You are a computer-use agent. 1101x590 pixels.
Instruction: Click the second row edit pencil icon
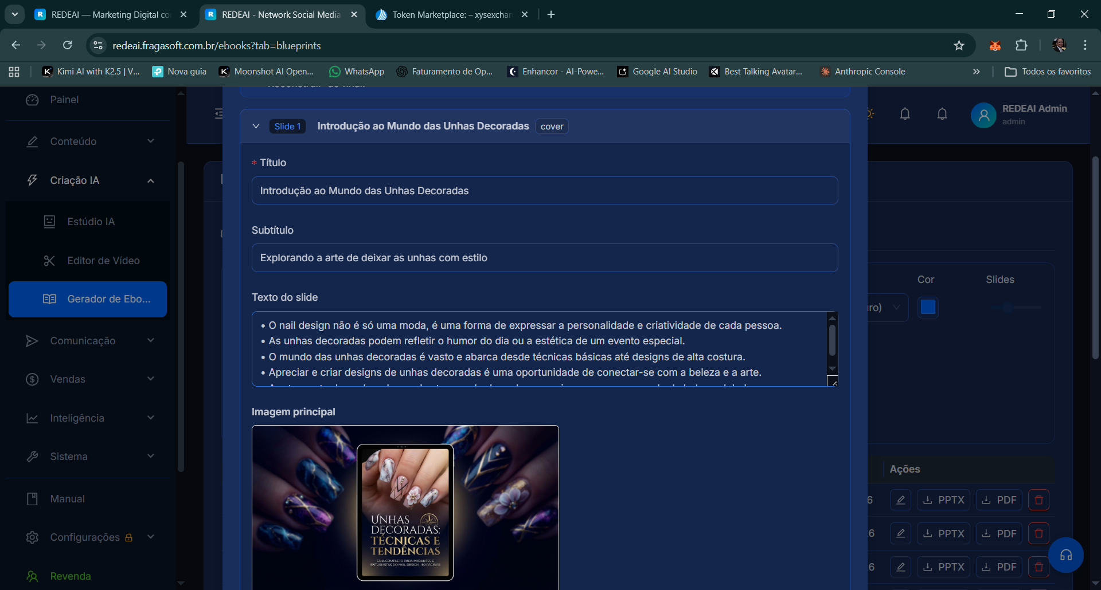900,533
